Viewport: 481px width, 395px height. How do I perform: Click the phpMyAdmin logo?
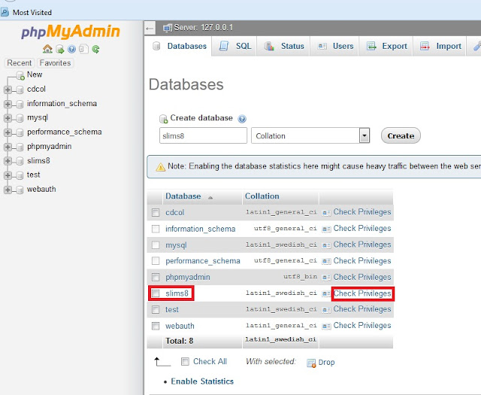[71, 32]
